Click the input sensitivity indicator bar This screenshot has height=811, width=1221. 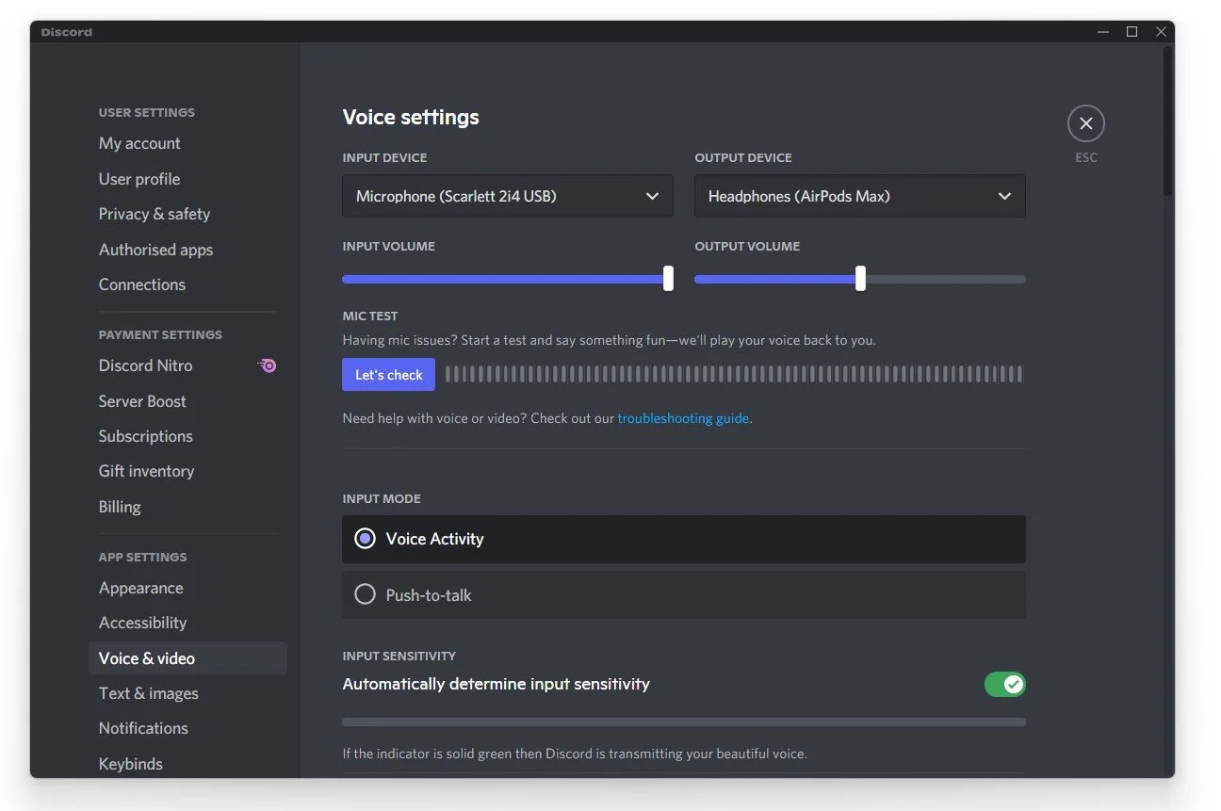[683, 722]
